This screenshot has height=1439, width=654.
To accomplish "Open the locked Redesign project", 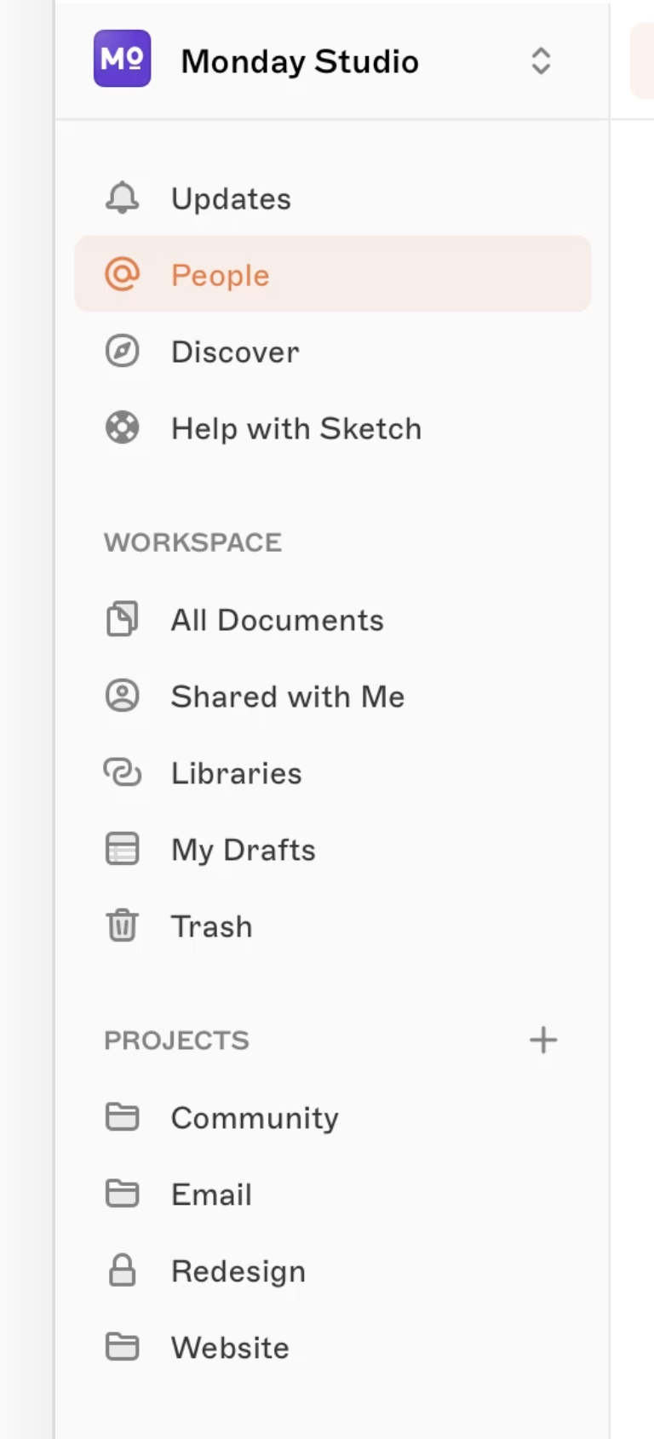I will click(238, 1271).
